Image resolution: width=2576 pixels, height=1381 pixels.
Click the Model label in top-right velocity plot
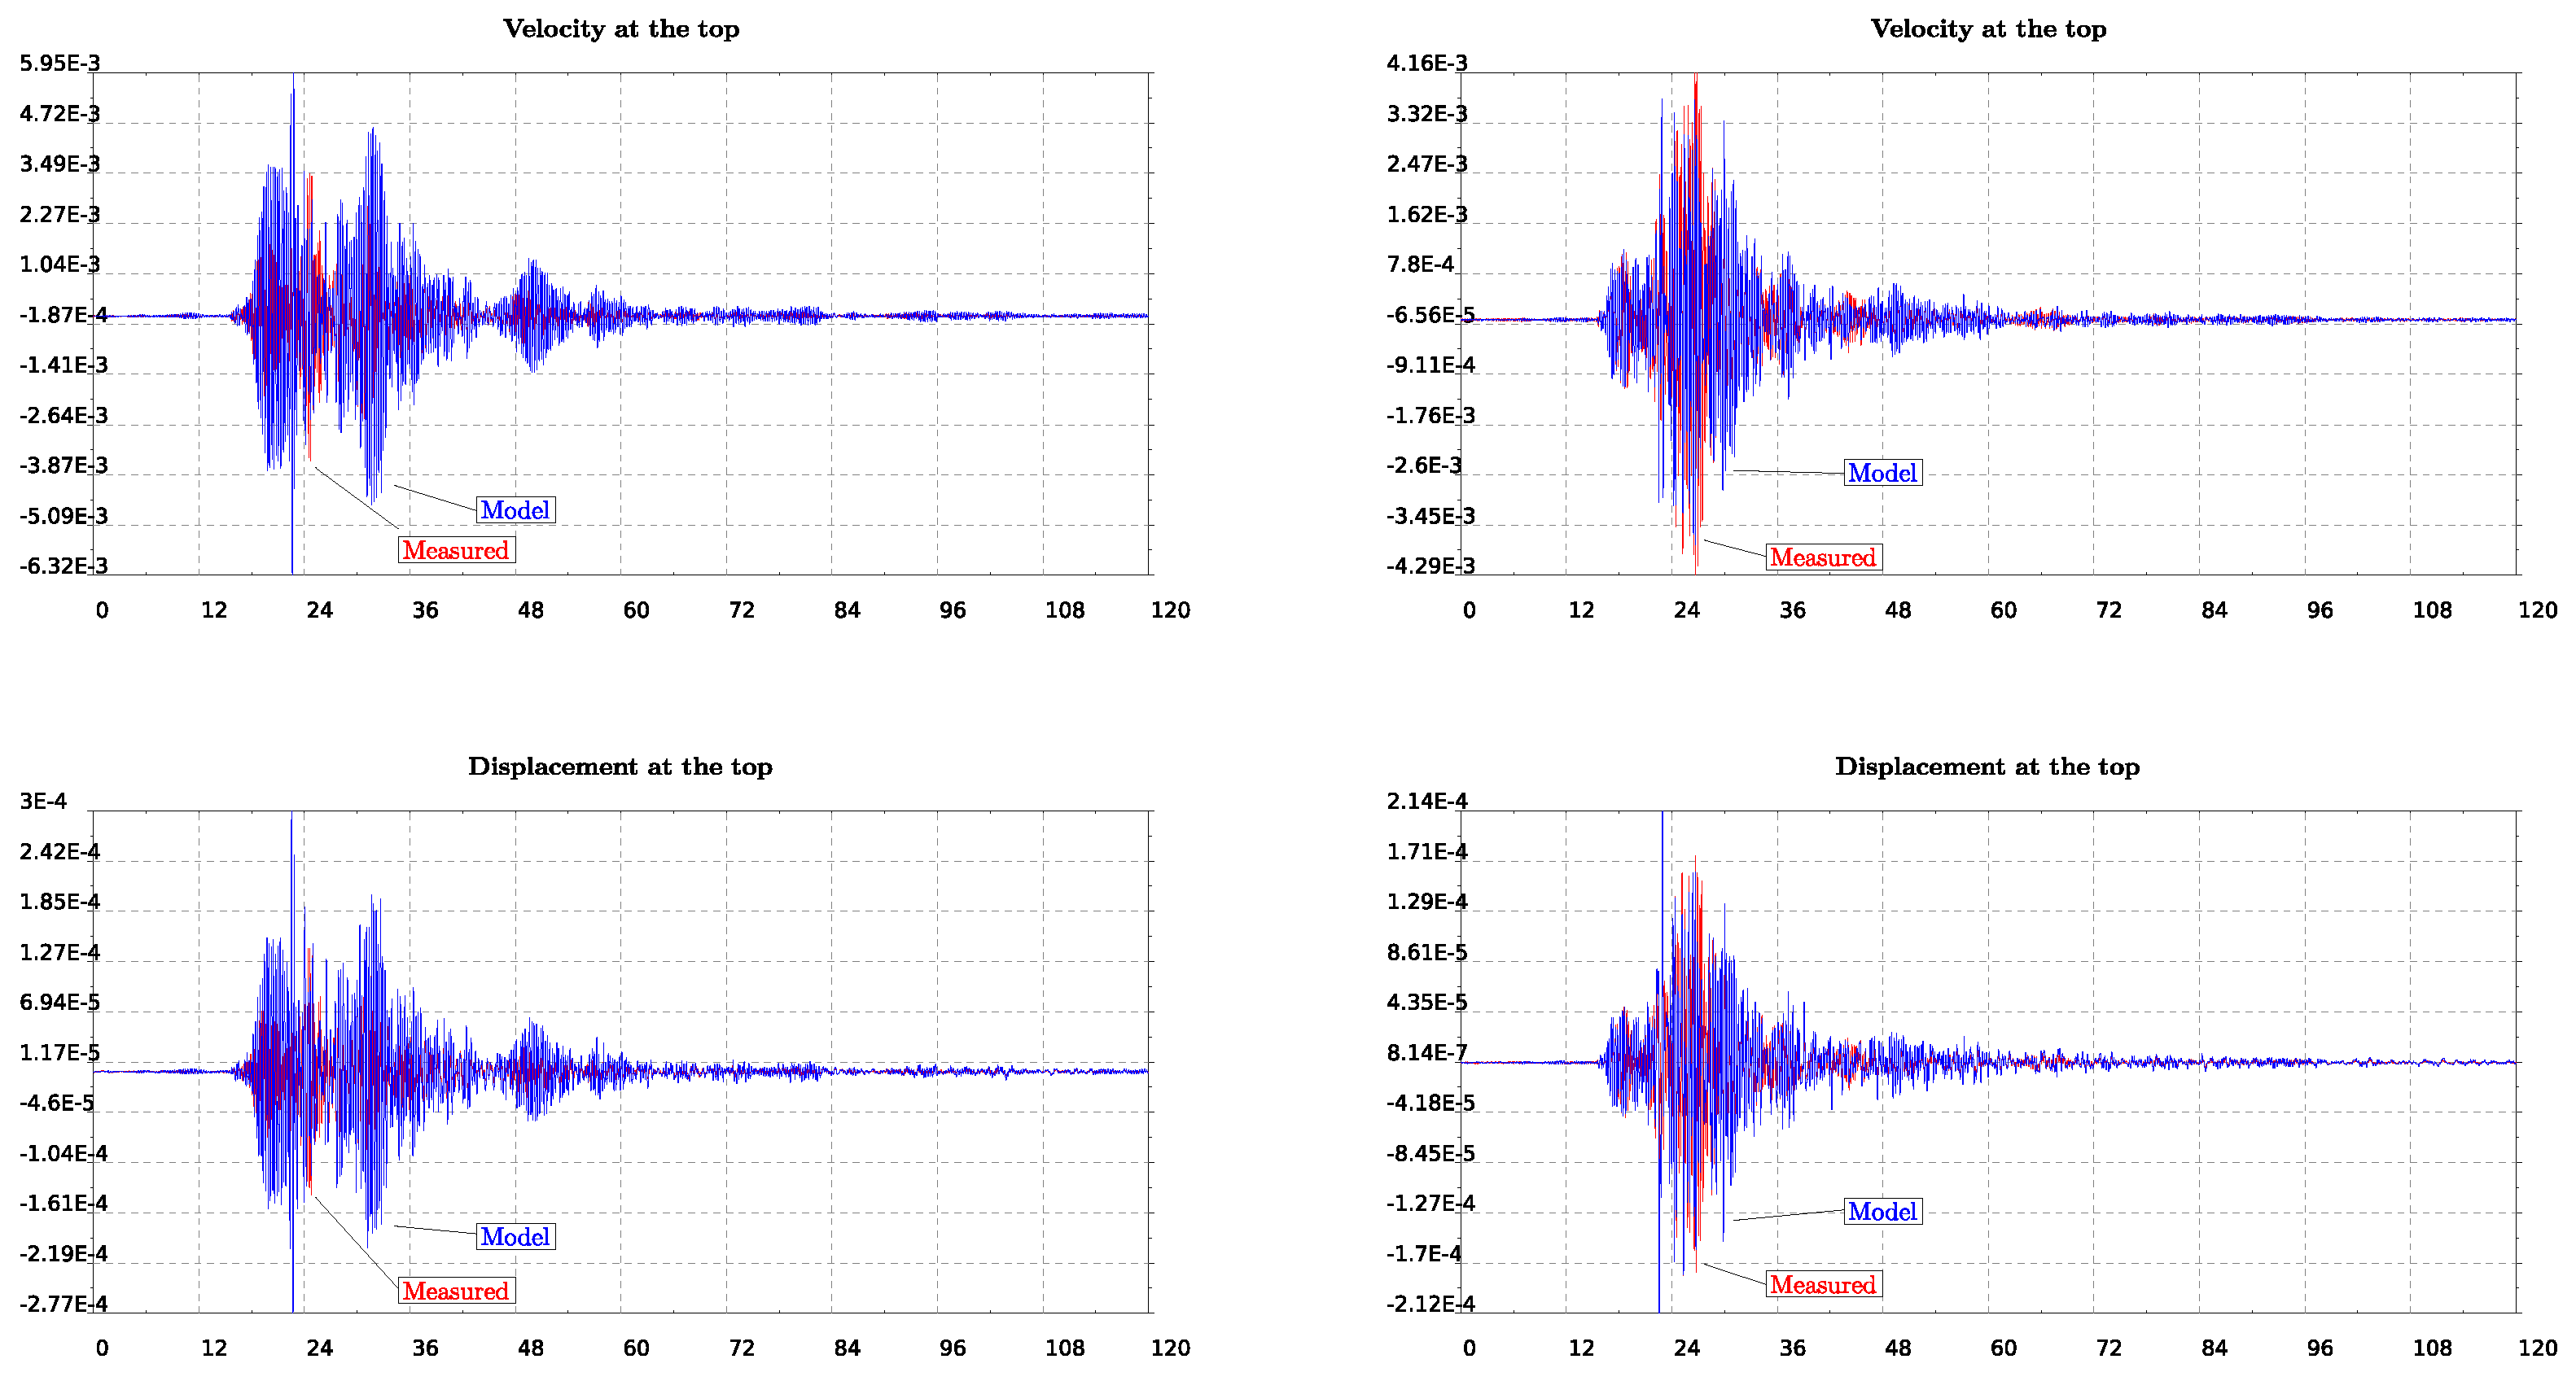[1882, 474]
